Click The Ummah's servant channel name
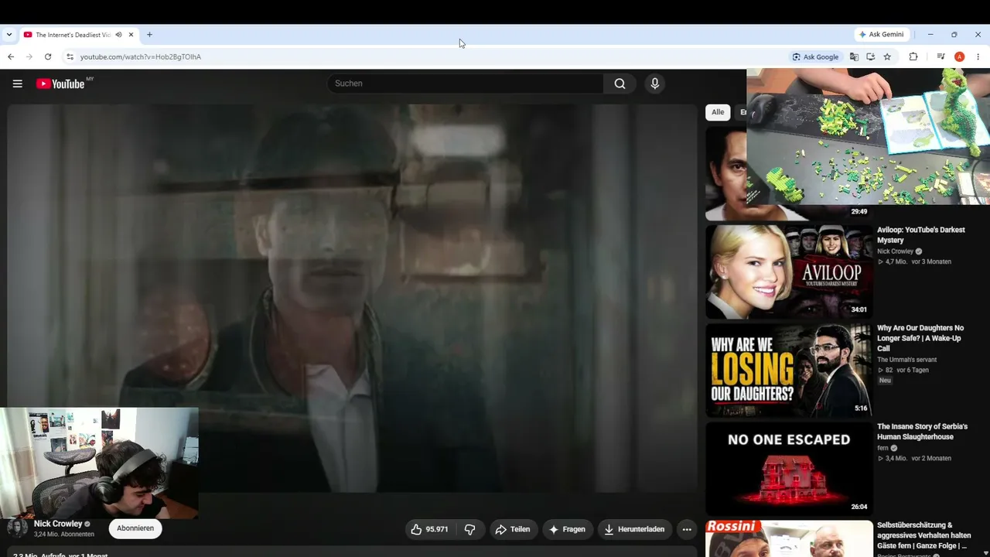This screenshot has width=990, height=557. [906, 360]
